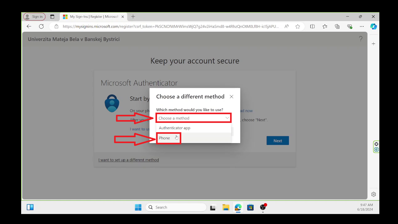Screen dimensions: 398x224
Task: Open the Task View icon on the taskbar
Action: click(x=213, y=207)
